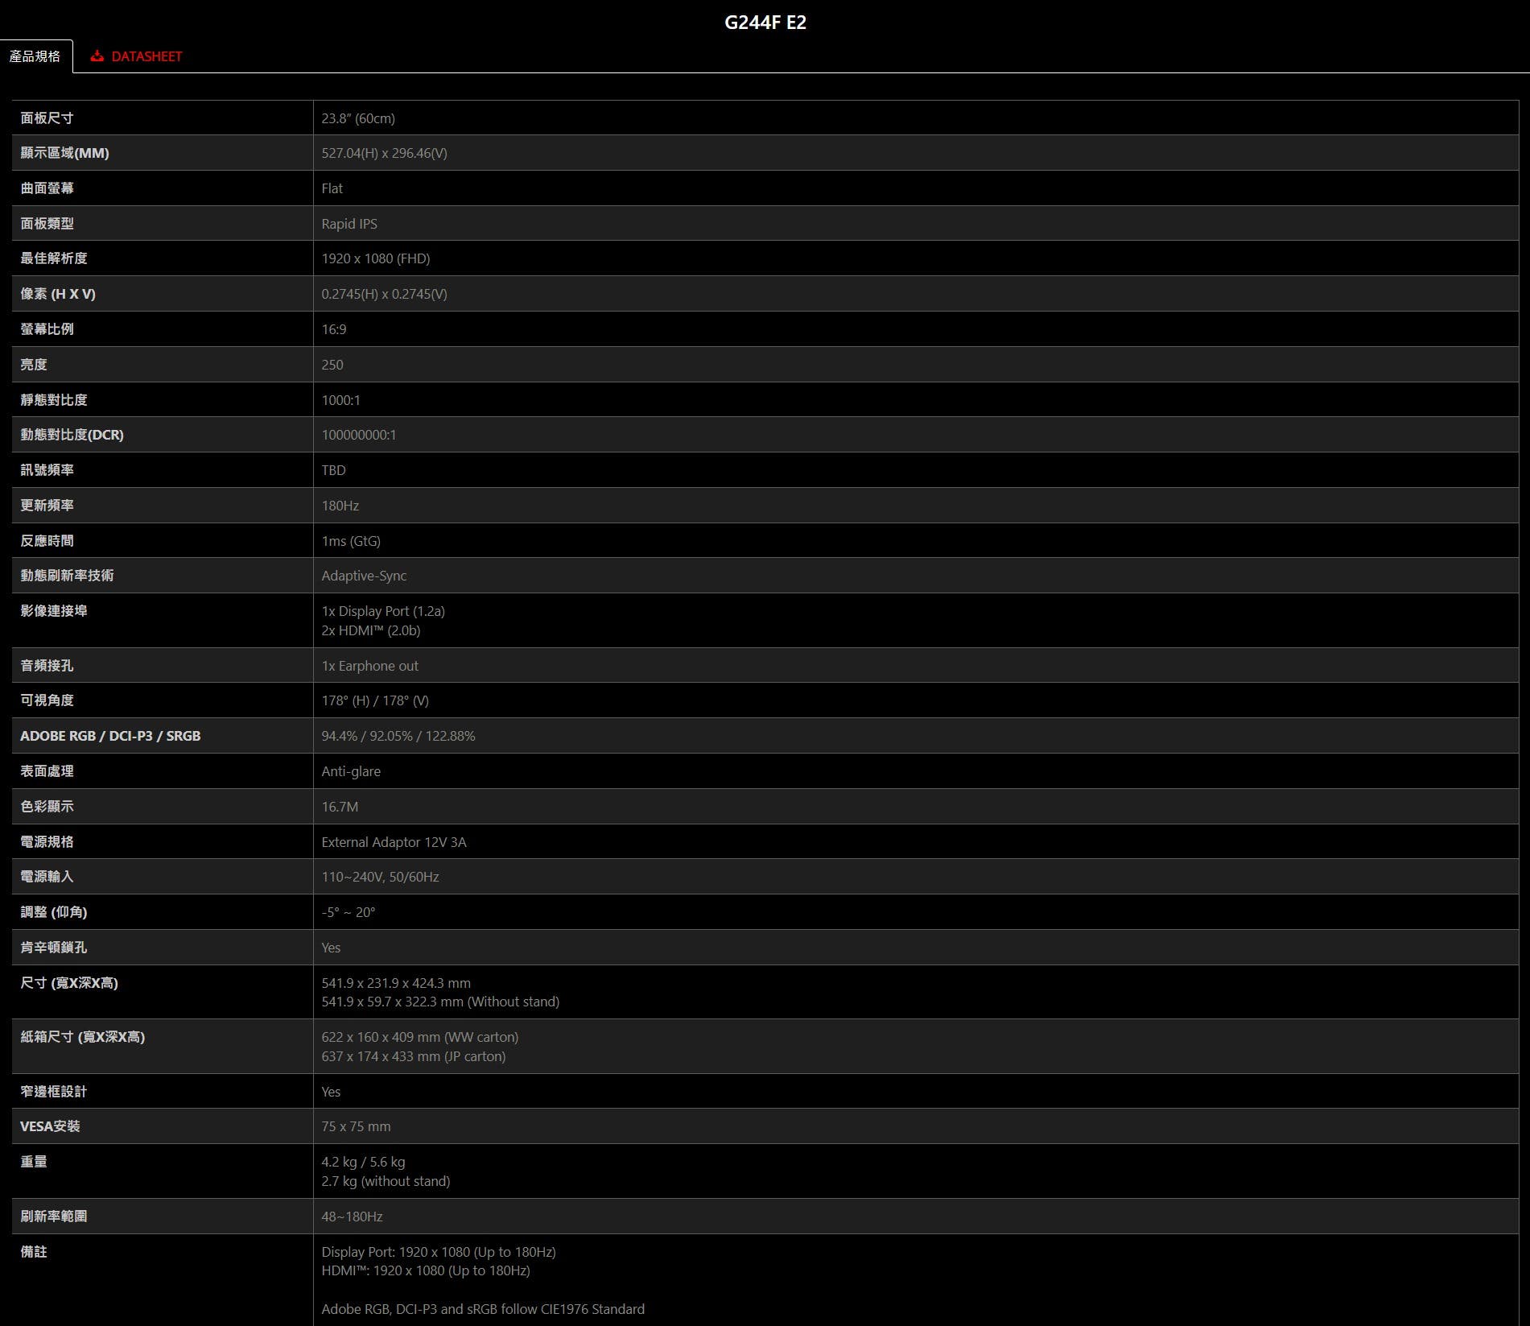Viewport: 1530px width, 1326px height.
Task: Select the 75 x 75 mm VESA value
Action: coord(356,1126)
